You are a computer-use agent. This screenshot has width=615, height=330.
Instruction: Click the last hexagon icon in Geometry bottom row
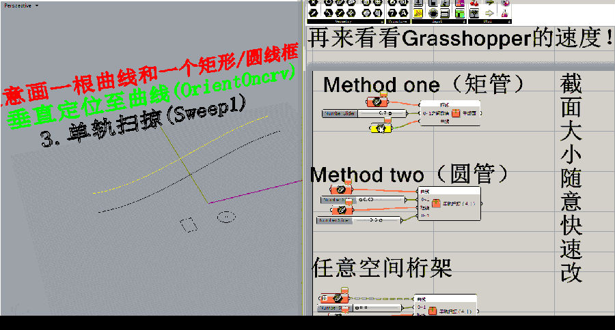click(x=377, y=14)
